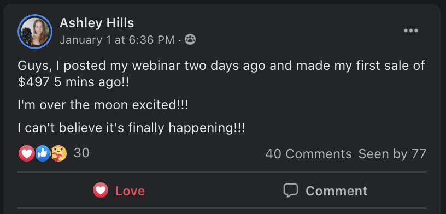Click the heart icon in the Love button
Image resolution: width=446 pixels, height=214 pixels.
pyautogui.click(x=101, y=190)
